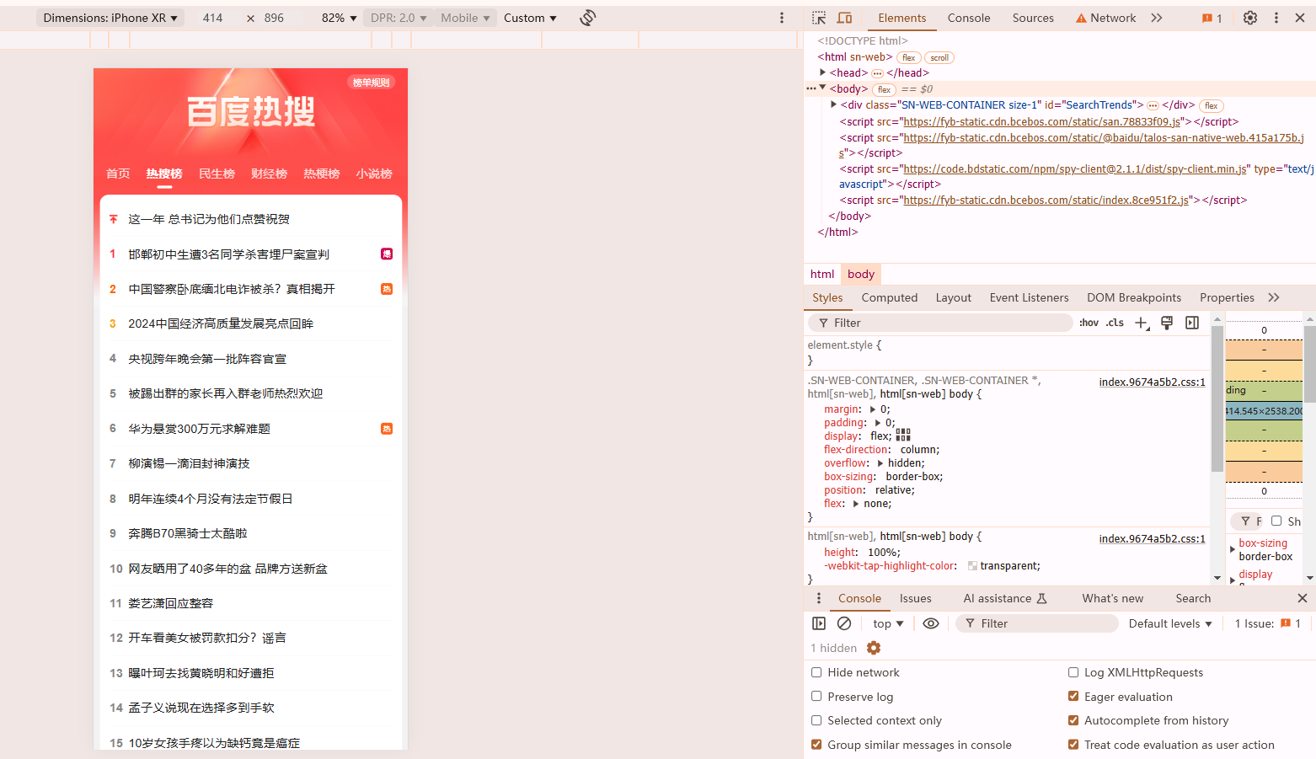Image resolution: width=1316 pixels, height=759 pixels.
Task: Uncheck Eager evaluation checkbox
Action: tap(1073, 697)
